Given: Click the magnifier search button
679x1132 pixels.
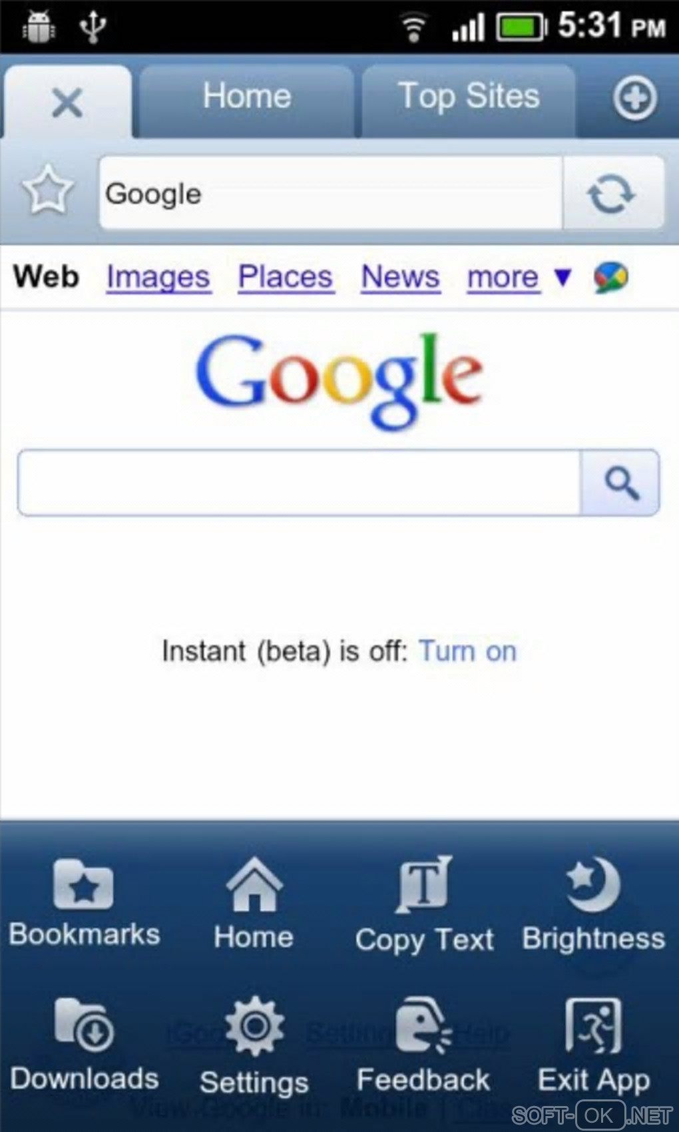Looking at the screenshot, I should [620, 482].
